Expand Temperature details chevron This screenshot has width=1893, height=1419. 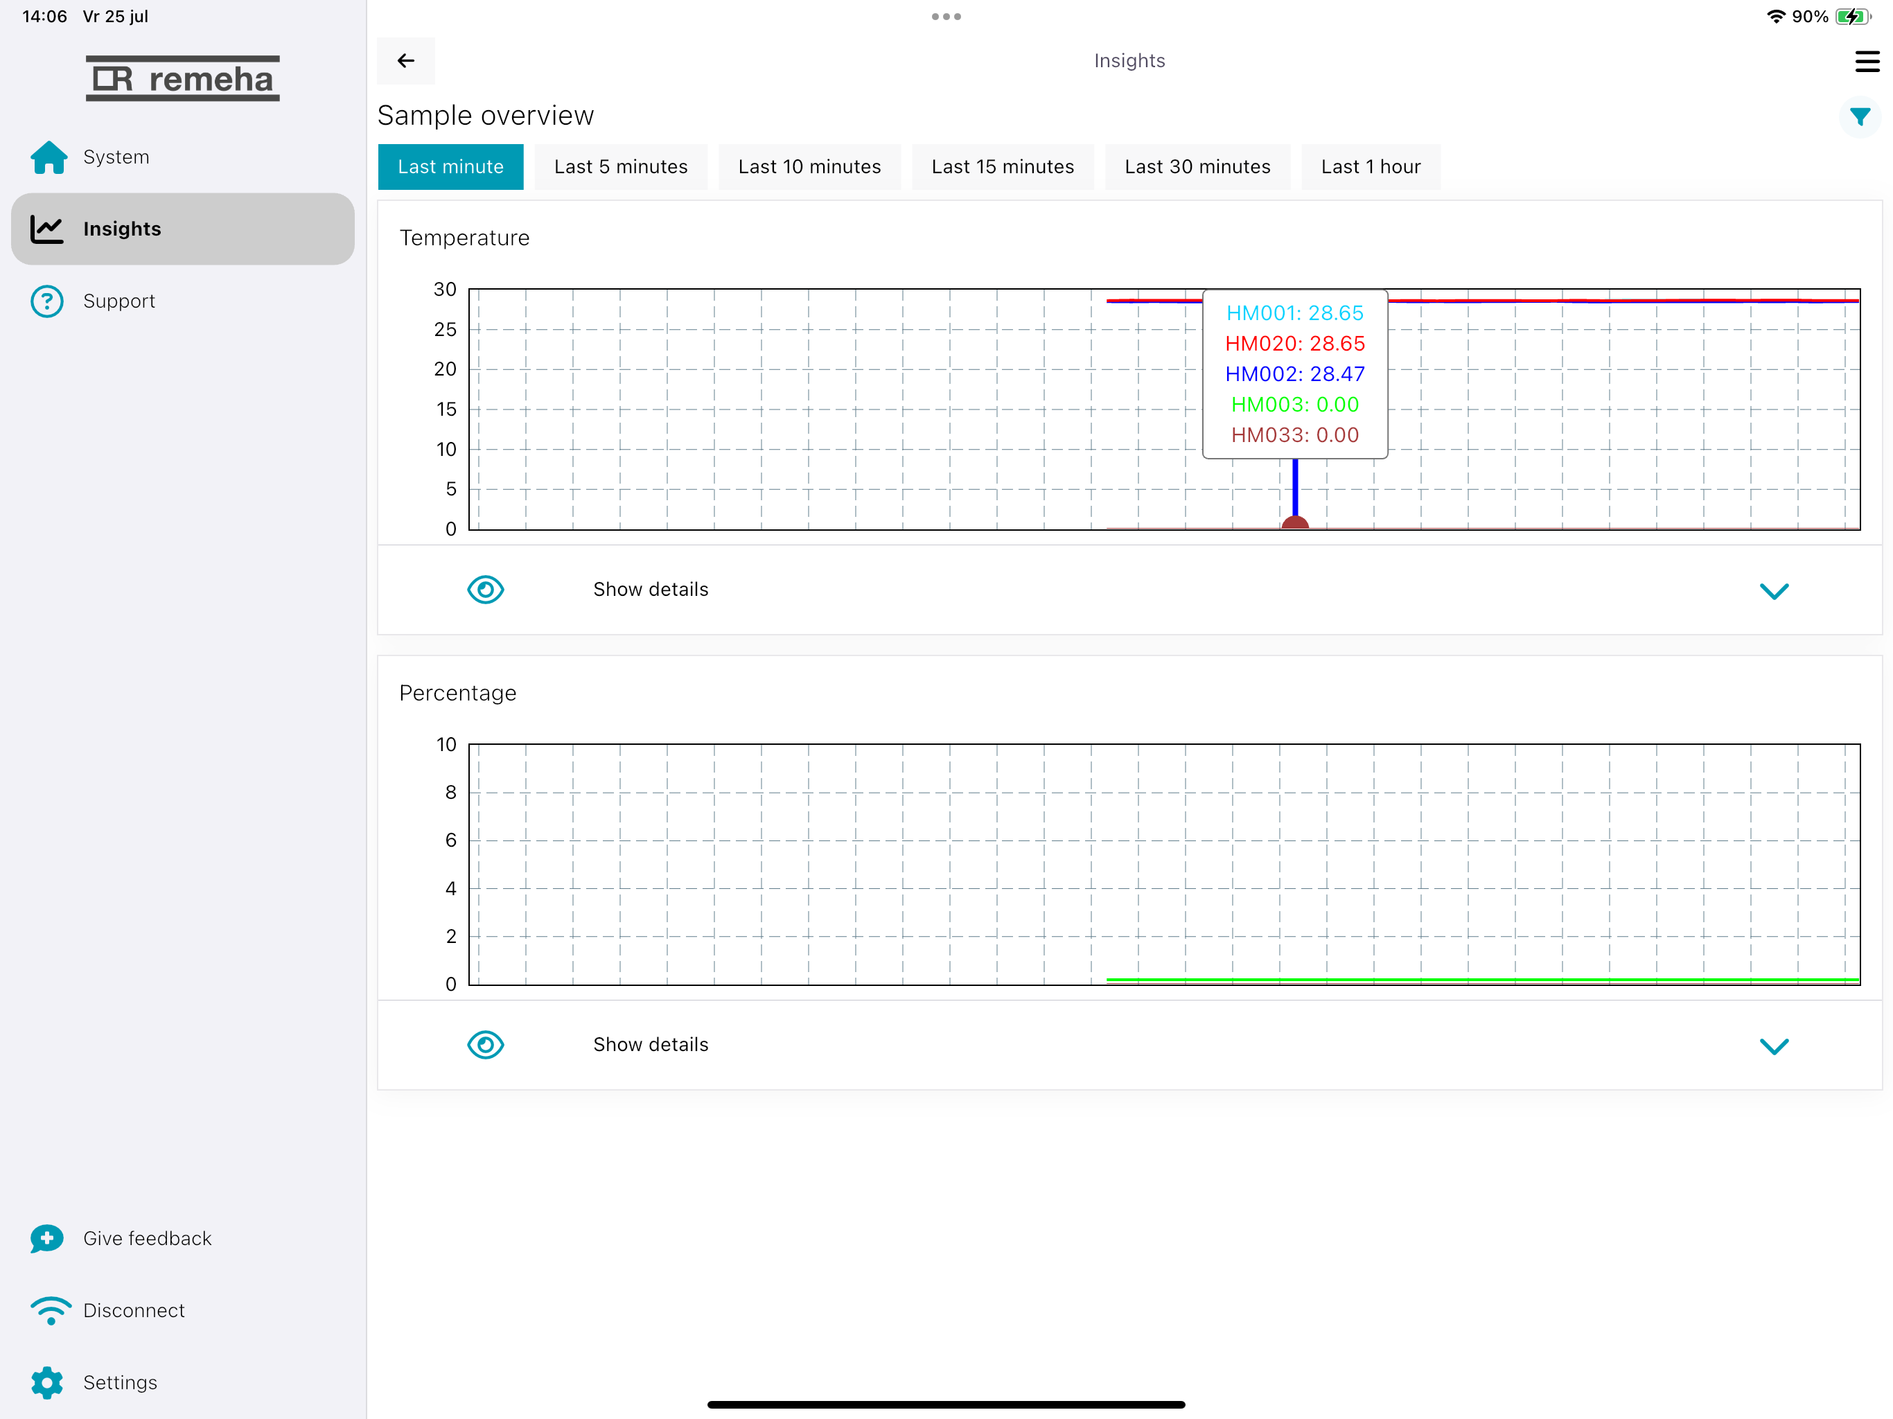coord(1774,592)
